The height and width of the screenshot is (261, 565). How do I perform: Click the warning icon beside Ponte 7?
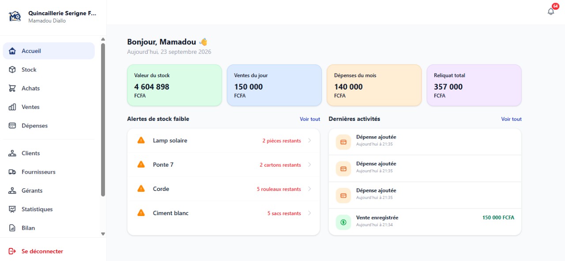[x=141, y=164]
